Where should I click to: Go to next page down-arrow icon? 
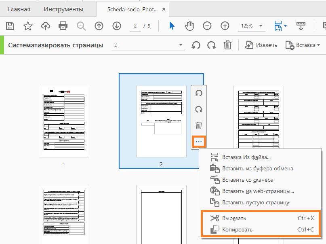click(x=117, y=26)
